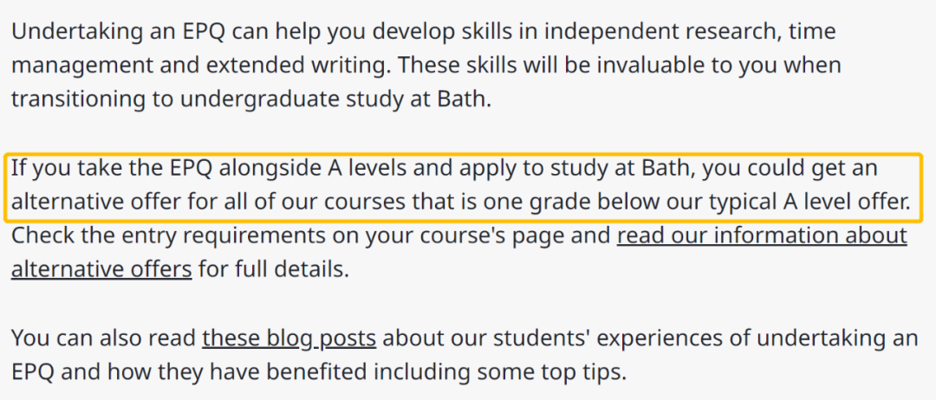
Task: Click the words 'extended writing' in opening paragraph
Action: coord(304,65)
